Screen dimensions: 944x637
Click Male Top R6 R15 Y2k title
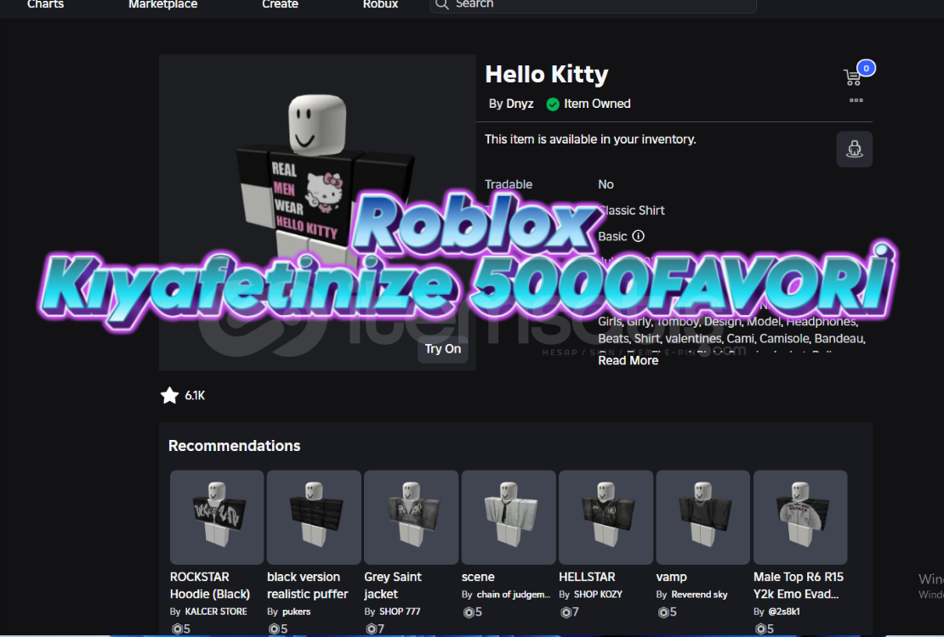coord(799,585)
